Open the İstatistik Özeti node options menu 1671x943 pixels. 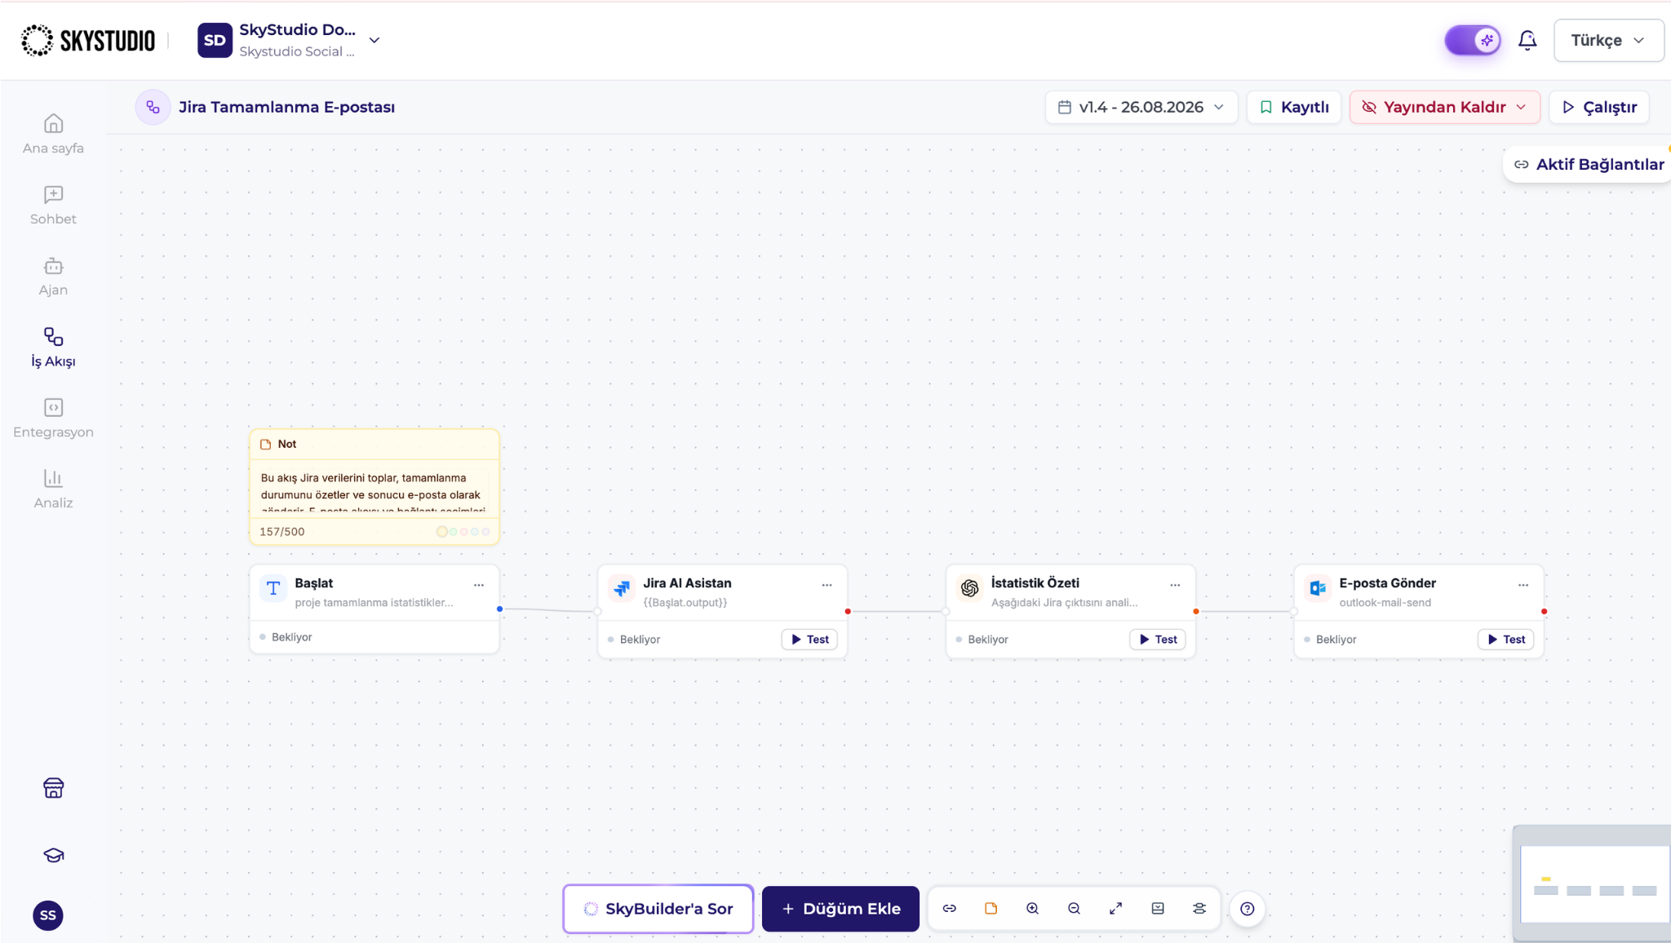click(1175, 585)
